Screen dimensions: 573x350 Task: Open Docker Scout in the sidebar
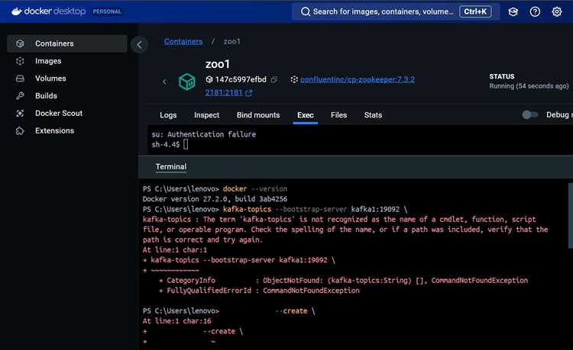(x=67, y=114)
